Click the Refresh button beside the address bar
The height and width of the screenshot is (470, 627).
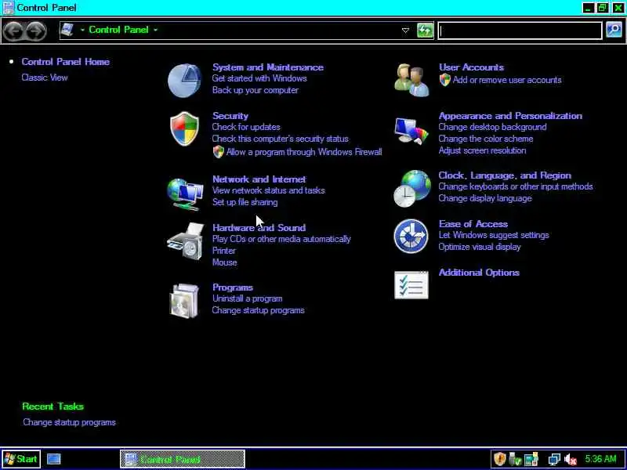(x=425, y=31)
